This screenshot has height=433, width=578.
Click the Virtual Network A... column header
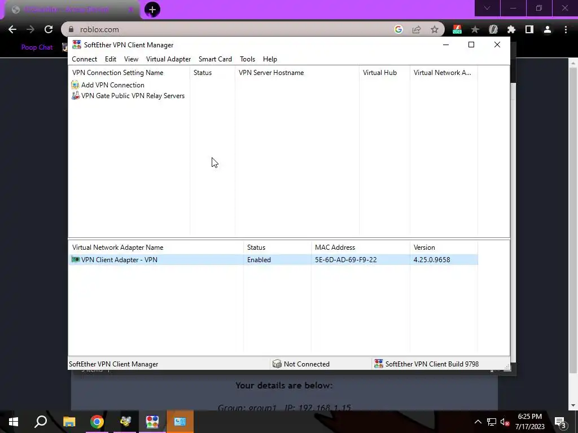[x=444, y=73]
